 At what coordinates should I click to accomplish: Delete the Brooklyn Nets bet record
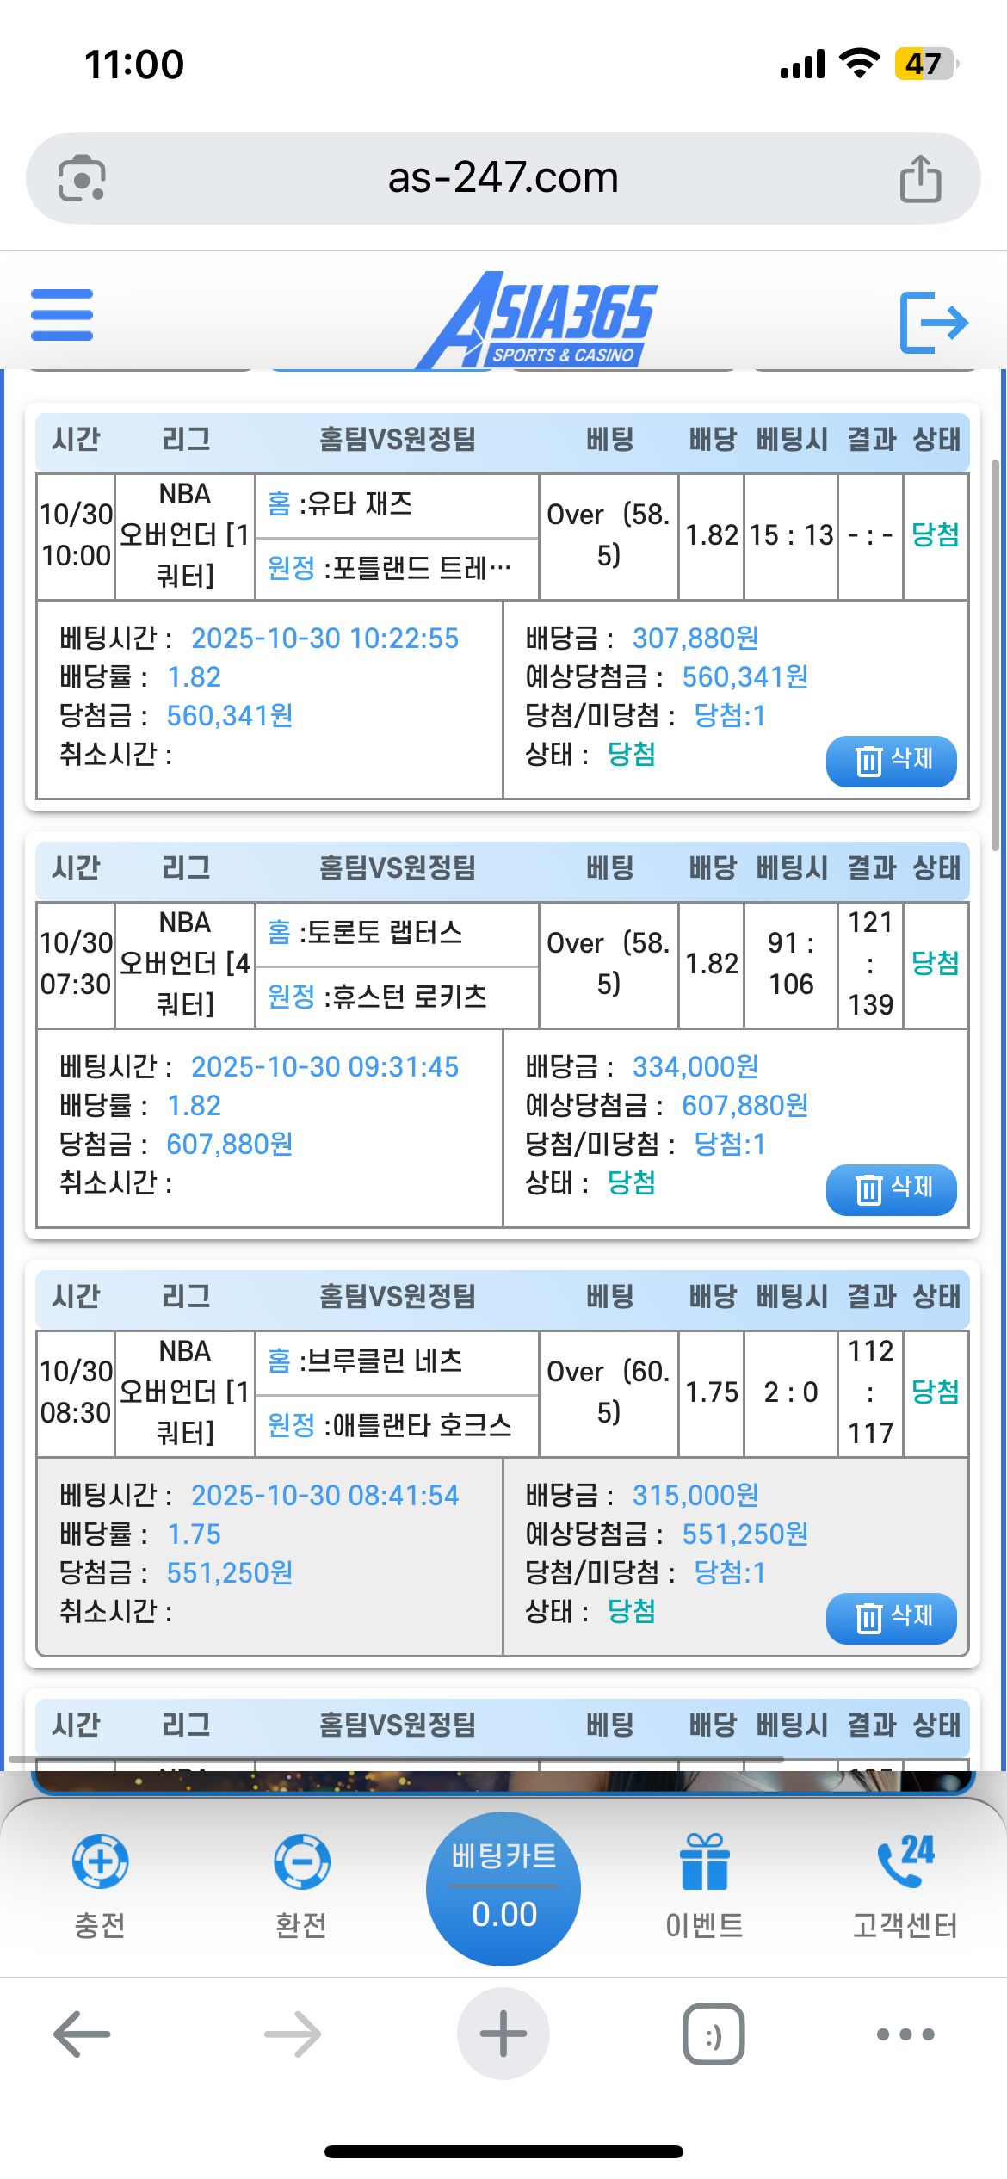[891, 1618]
